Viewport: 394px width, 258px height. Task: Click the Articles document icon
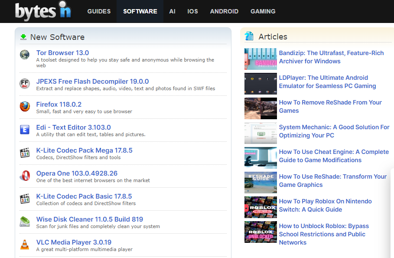pos(249,36)
